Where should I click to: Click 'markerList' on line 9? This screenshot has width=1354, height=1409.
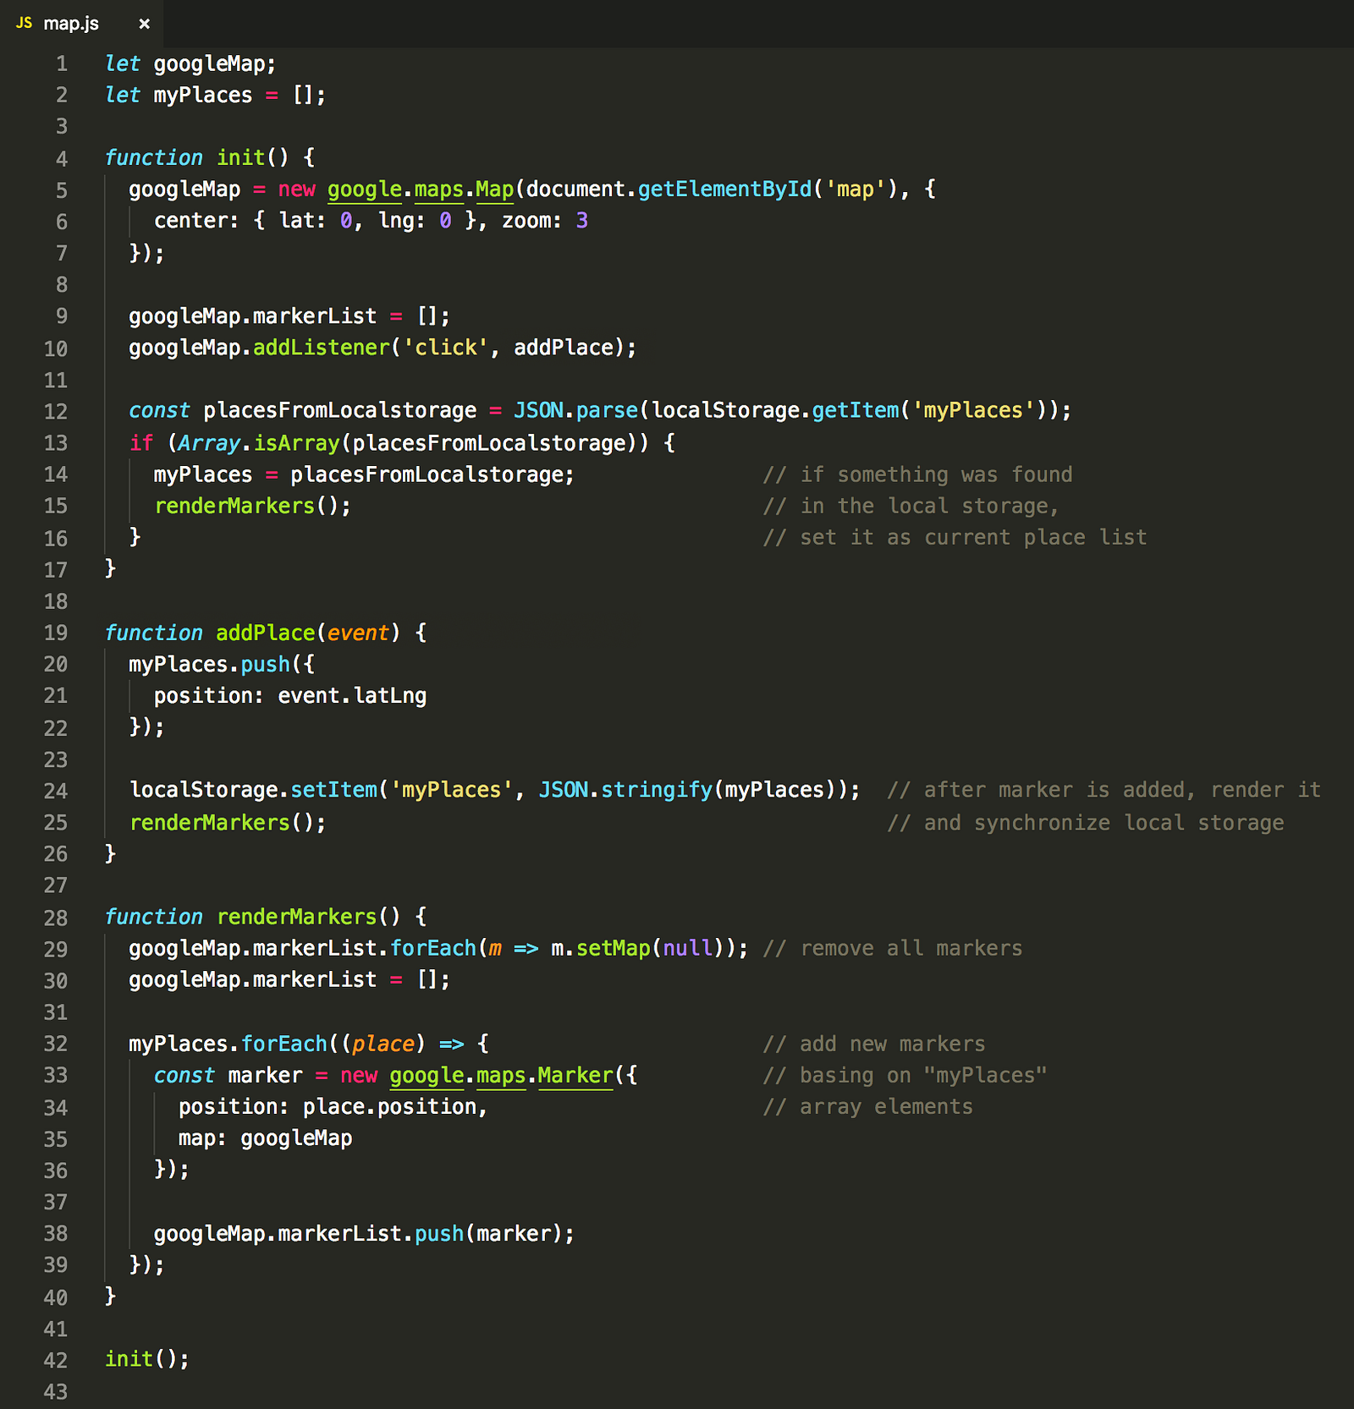point(315,316)
